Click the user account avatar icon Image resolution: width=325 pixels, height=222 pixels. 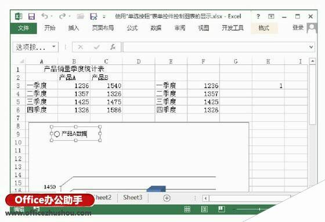point(312,28)
